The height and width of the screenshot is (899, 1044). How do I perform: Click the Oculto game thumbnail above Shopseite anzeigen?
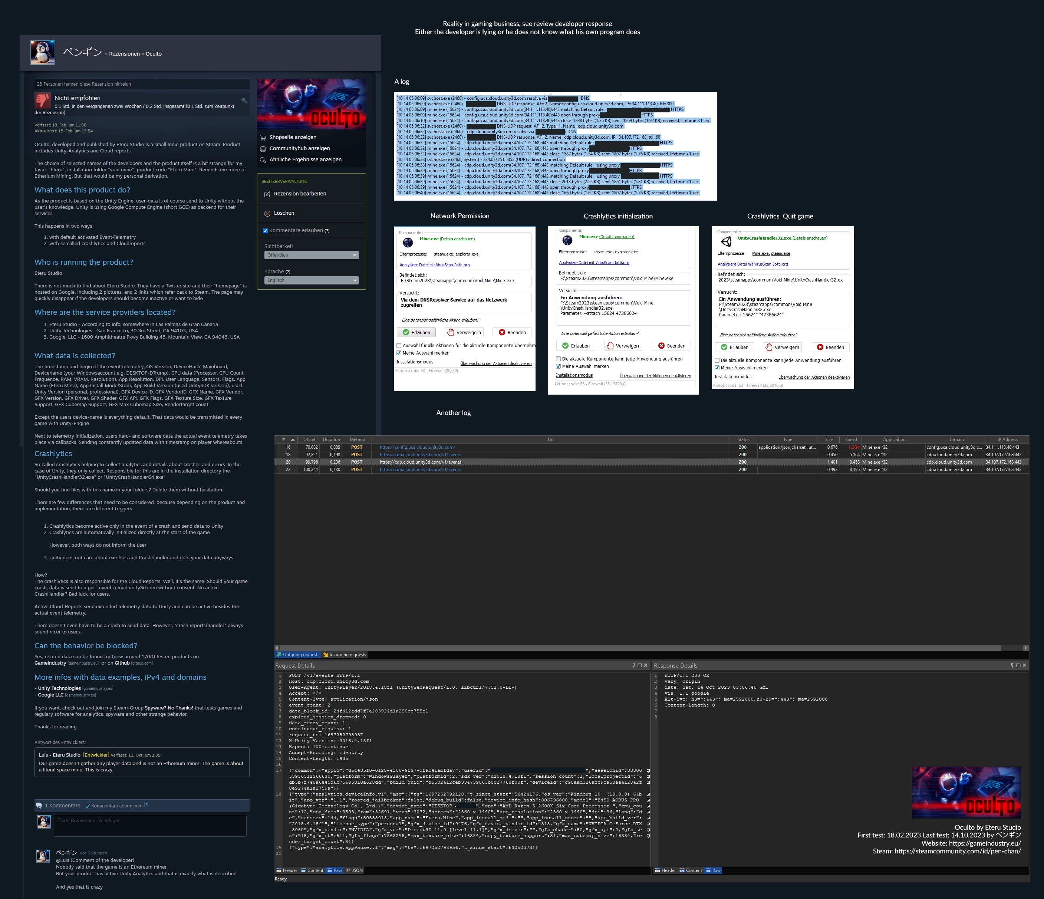312,104
